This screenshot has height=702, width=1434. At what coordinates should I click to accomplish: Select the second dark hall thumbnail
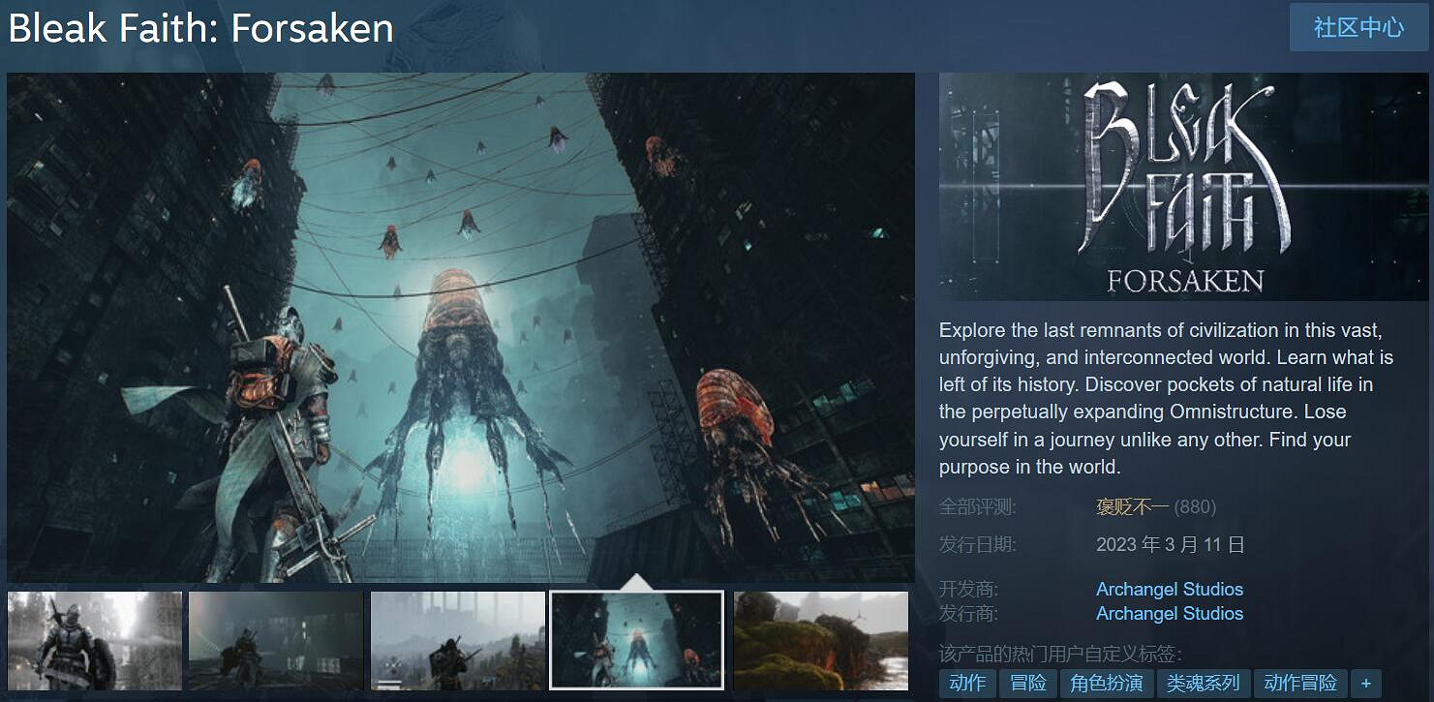pyautogui.click(x=276, y=640)
